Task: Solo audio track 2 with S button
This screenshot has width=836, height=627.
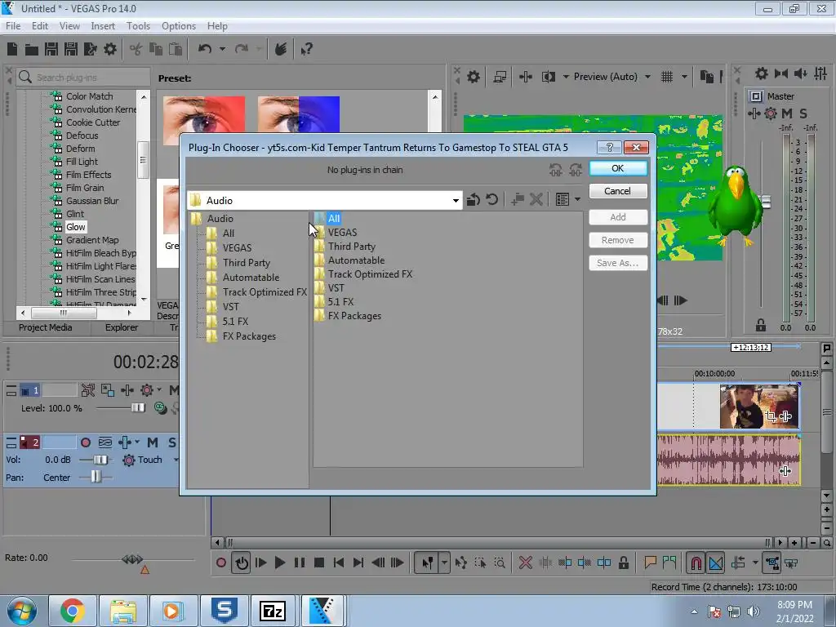Action: (x=172, y=442)
